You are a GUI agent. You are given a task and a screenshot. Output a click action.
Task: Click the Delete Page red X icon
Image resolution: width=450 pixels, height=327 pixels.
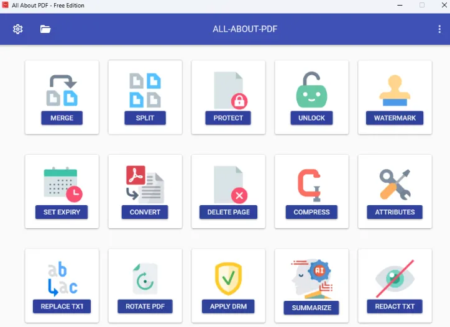point(231,185)
